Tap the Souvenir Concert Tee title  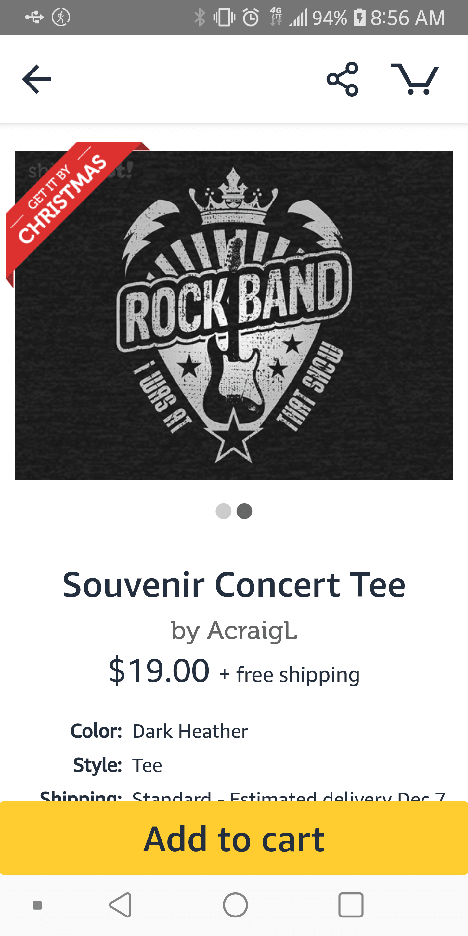(234, 585)
